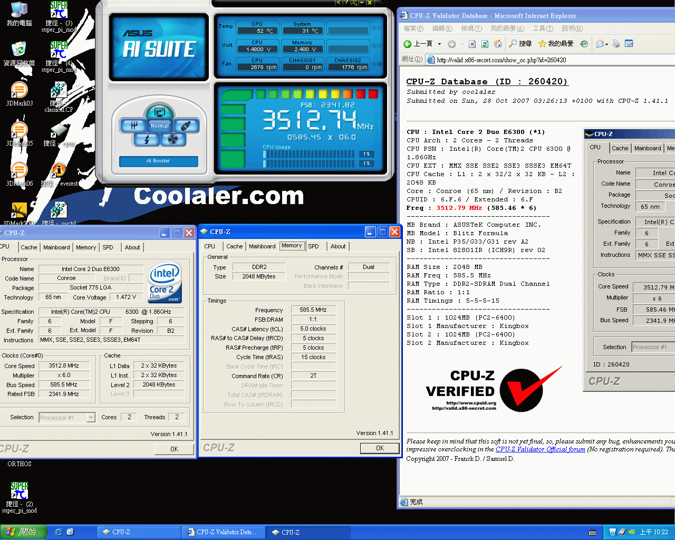Image resolution: width=675 pixels, height=540 pixels.
Task: Click the CPU-Z VERIFIED logo on webpage
Action: tap(494, 389)
